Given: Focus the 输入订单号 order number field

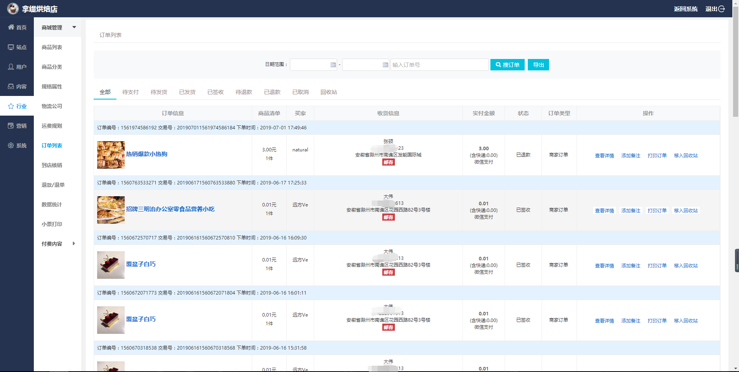Looking at the screenshot, I should [x=440, y=65].
